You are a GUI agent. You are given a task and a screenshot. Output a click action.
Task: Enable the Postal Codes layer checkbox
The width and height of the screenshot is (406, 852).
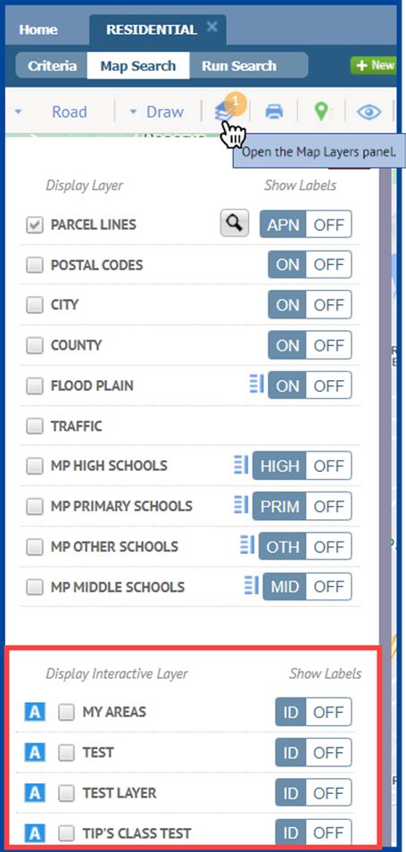coord(35,265)
